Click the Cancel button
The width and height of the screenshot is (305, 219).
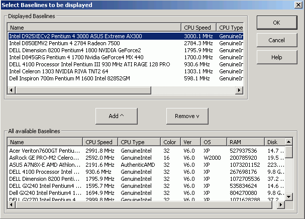point(277,40)
